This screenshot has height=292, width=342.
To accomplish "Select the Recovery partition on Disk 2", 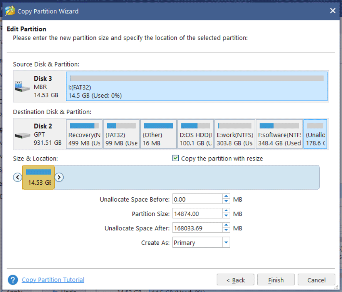I will pos(84,133).
